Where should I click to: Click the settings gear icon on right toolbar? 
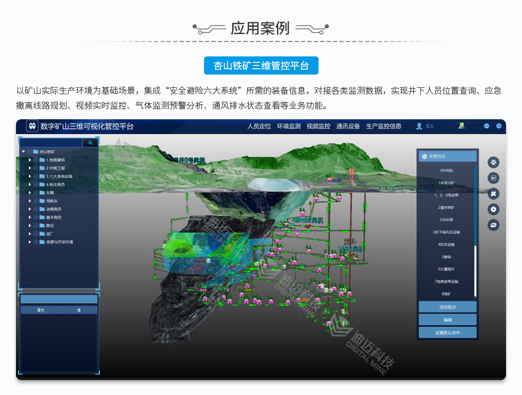coord(494,209)
